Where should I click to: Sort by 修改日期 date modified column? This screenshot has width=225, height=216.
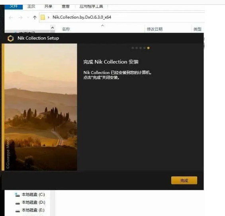pyautogui.click(x=155, y=29)
